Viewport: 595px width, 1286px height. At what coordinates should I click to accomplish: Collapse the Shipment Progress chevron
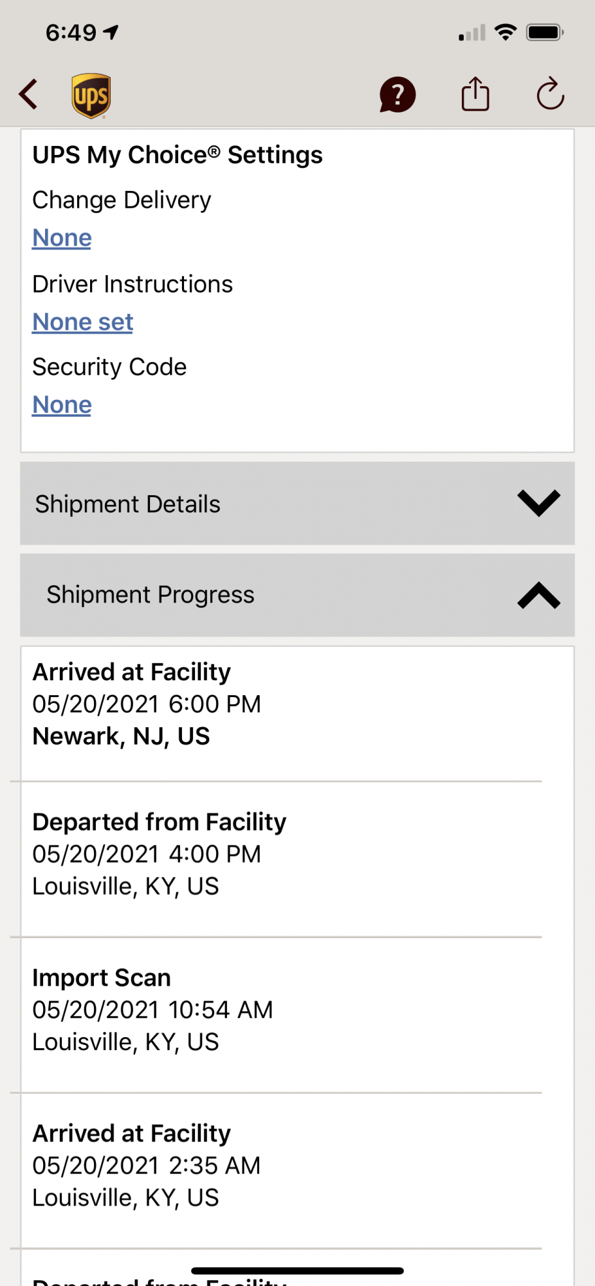[538, 595]
